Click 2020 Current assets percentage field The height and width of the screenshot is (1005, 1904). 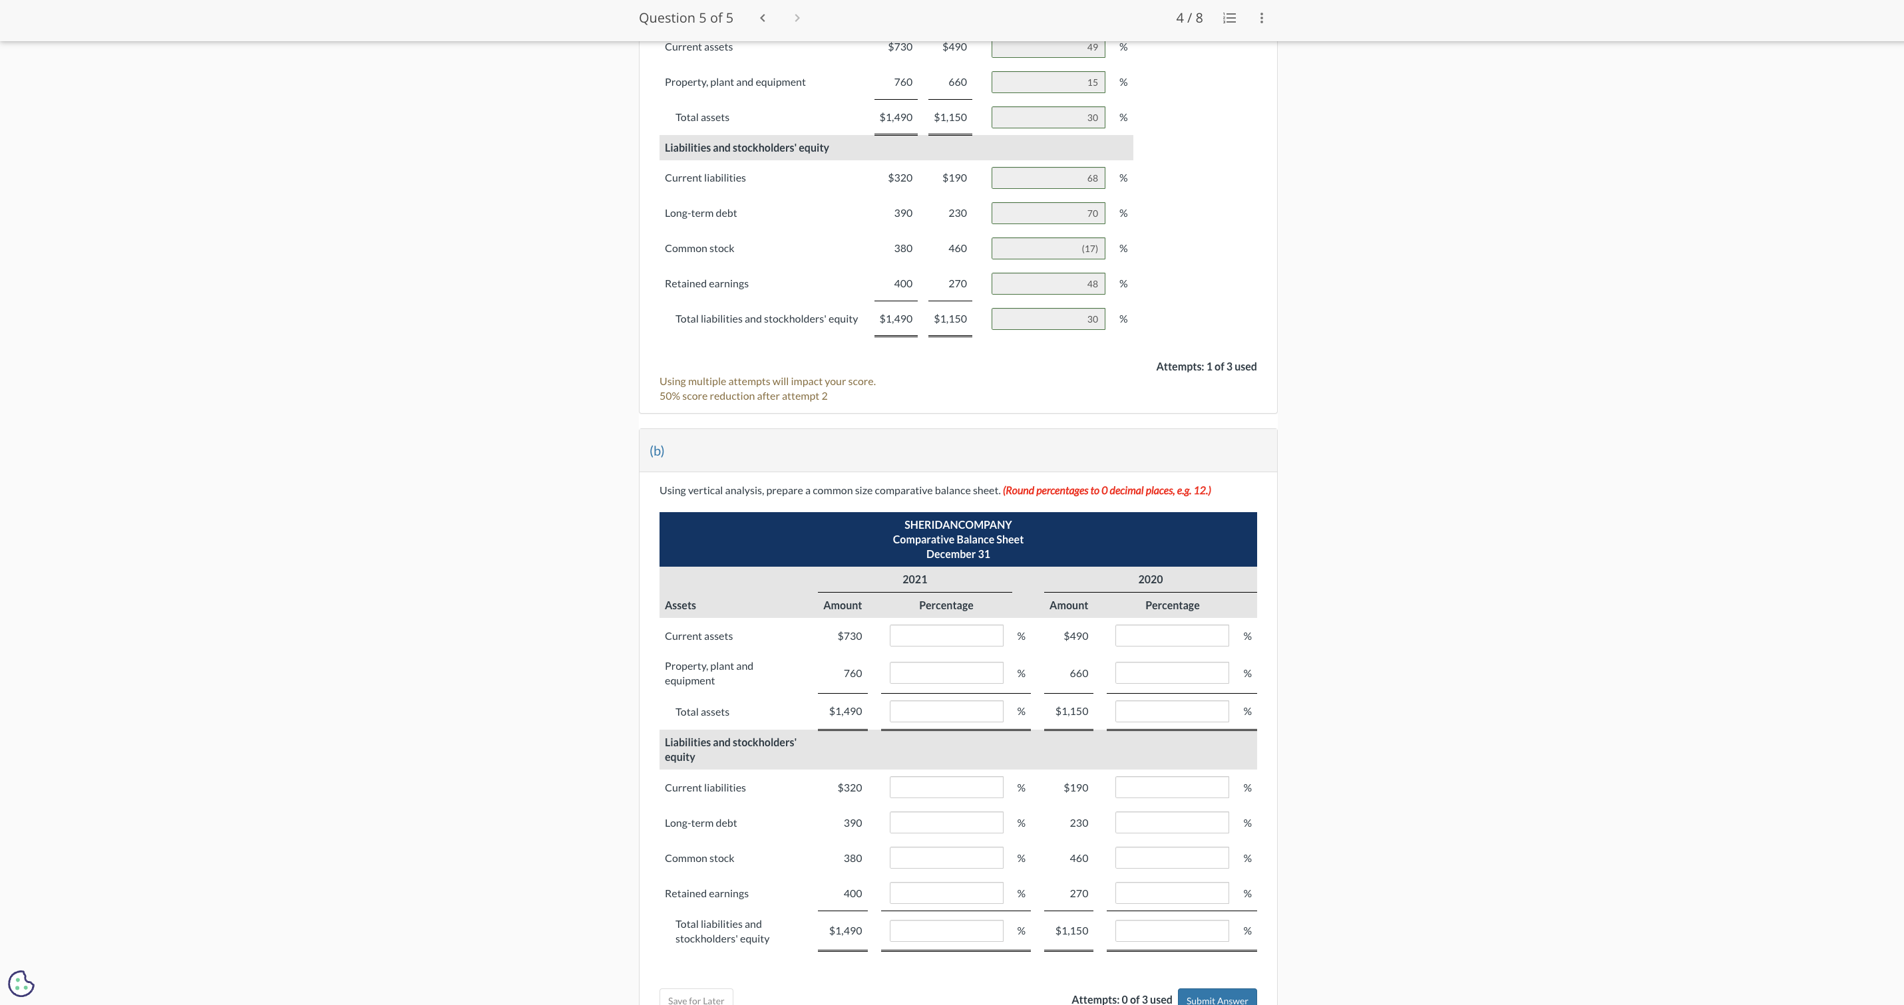click(x=1171, y=635)
